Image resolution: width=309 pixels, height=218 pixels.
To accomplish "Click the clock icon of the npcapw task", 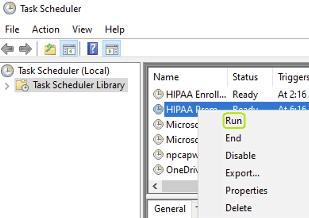I will tap(158, 154).
